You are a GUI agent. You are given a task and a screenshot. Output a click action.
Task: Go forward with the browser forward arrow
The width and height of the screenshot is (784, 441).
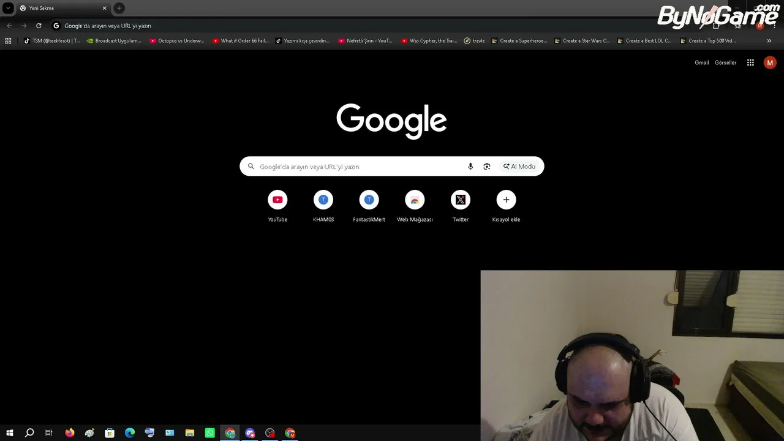click(24, 26)
